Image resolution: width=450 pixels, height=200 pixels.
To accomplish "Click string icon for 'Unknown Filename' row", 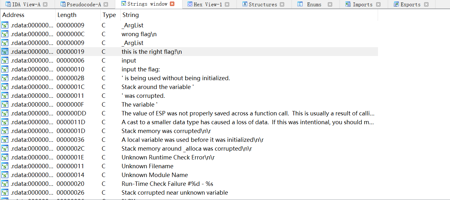I will pos(5,166).
